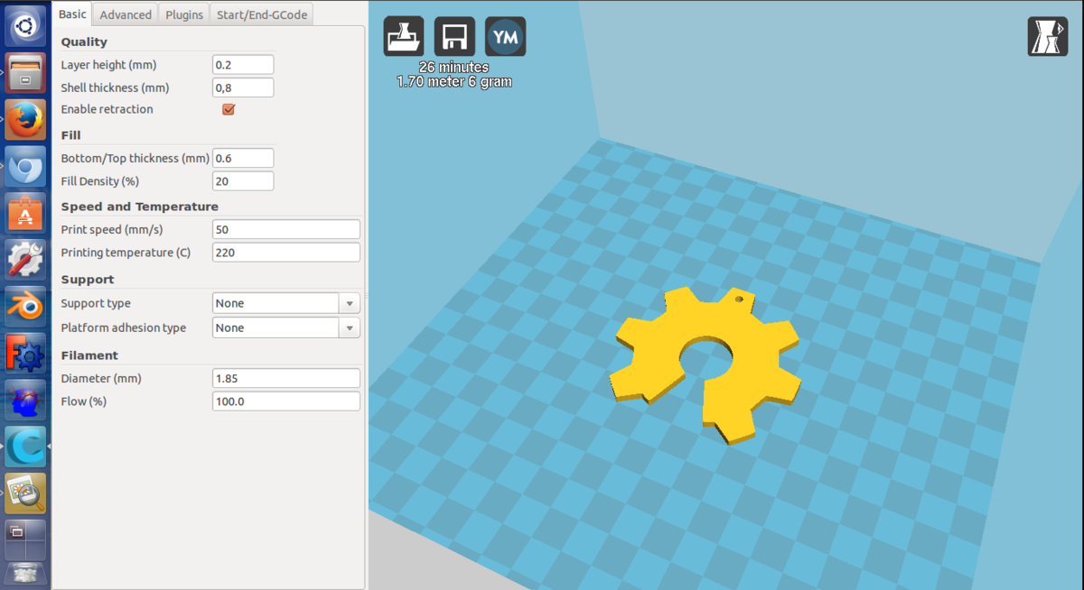Image resolution: width=1084 pixels, height=590 pixels.
Task: Click the blue-and-red launcher icon below FreeCAD
Action: (x=25, y=401)
